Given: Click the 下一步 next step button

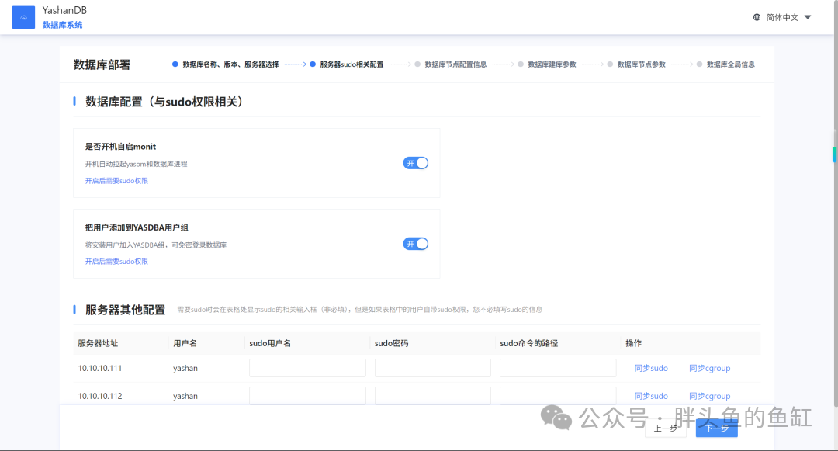Looking at the screenshot, I should 717,428.
